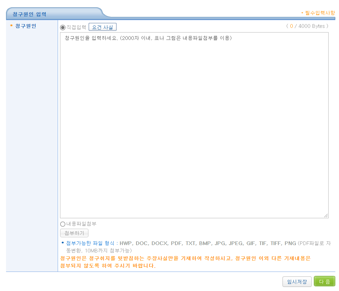Image resolution: width=339 pixels, height=291 pixels.
Task: Click the 임시저장 button
Action: pos(297,282)
